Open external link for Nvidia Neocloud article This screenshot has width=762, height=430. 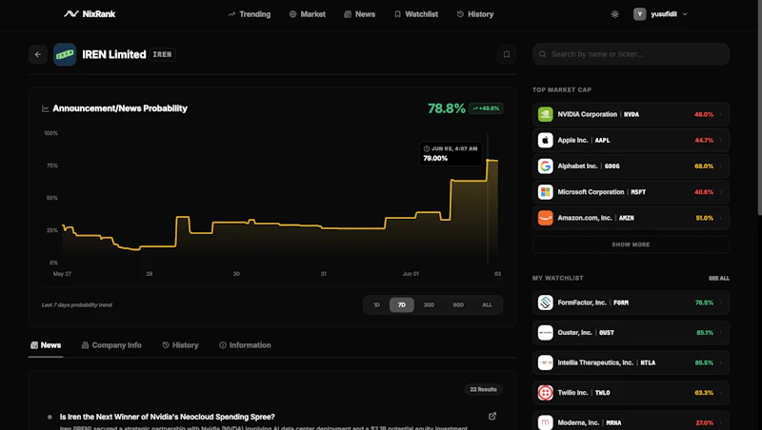492,416
